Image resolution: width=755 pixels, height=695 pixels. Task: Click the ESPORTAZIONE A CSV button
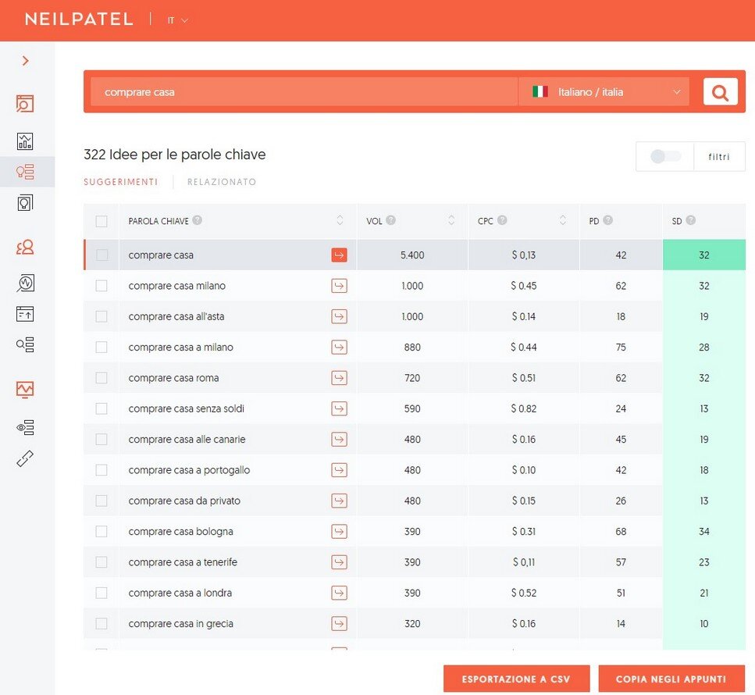(x=516, y=679)
